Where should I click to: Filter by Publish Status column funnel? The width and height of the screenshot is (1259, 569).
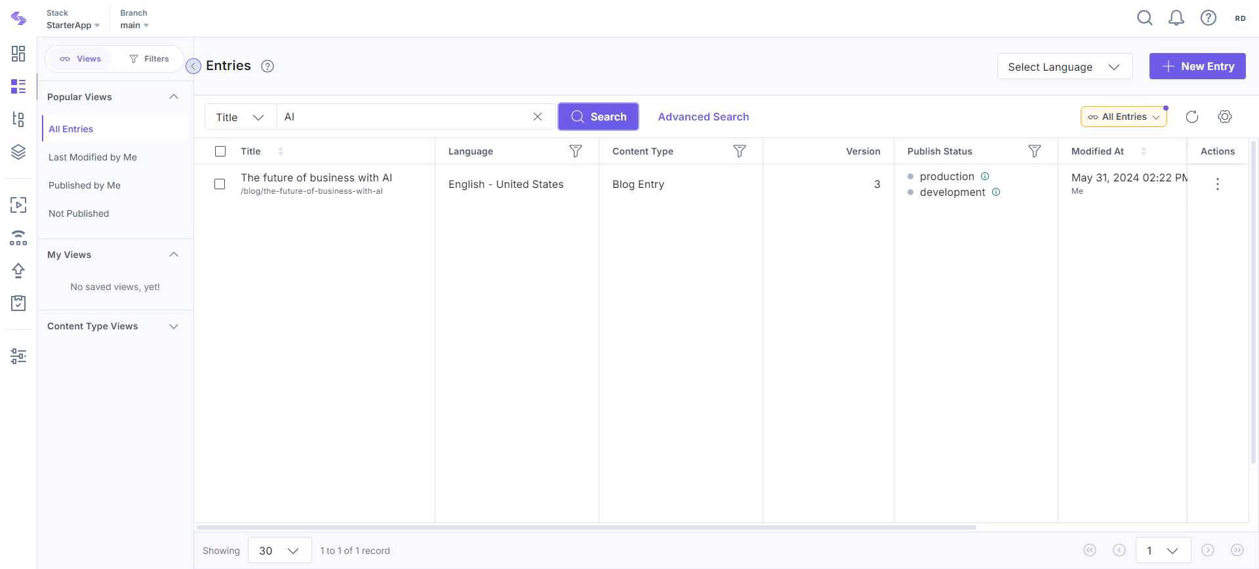coord(1035,151)
